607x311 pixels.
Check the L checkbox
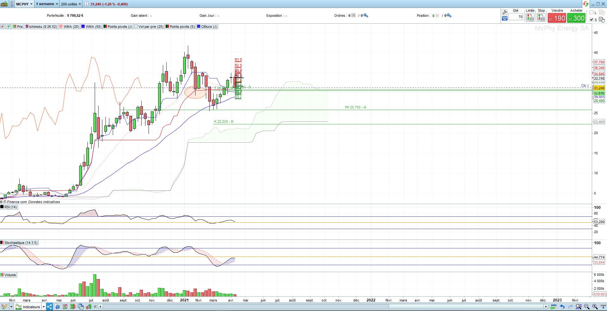click(591, 13)
